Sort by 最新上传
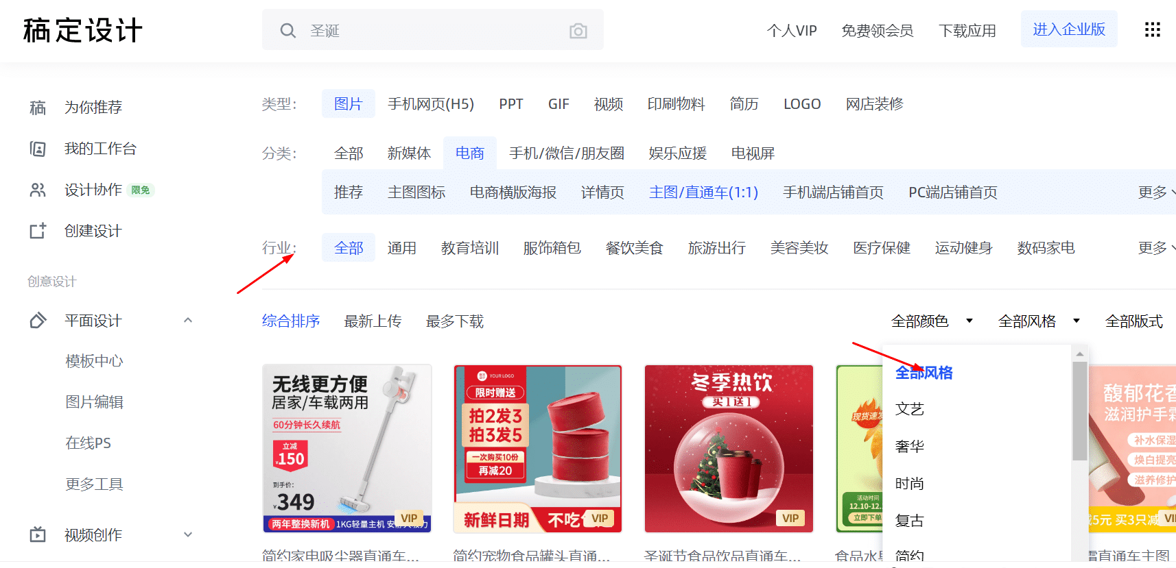 pos(373,321)
